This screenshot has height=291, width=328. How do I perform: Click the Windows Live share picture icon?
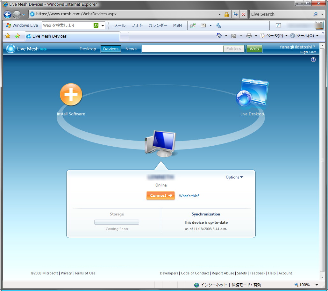pyautogui.click(x=193, y=25)
